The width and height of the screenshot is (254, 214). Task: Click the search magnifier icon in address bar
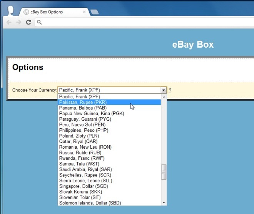pyautogui.click(x=39, y=22)
